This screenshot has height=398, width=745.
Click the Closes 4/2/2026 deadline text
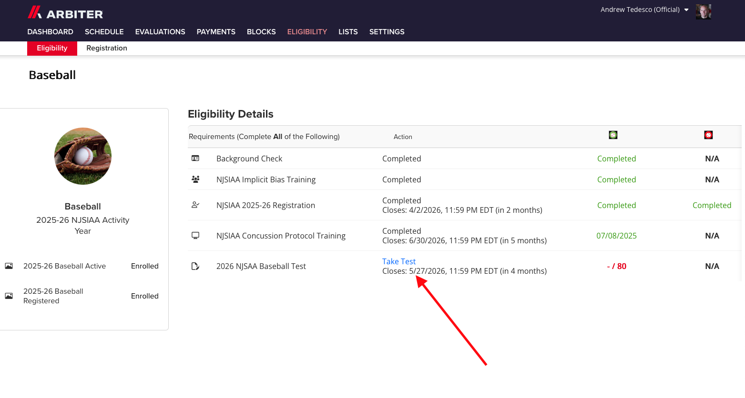462,210
